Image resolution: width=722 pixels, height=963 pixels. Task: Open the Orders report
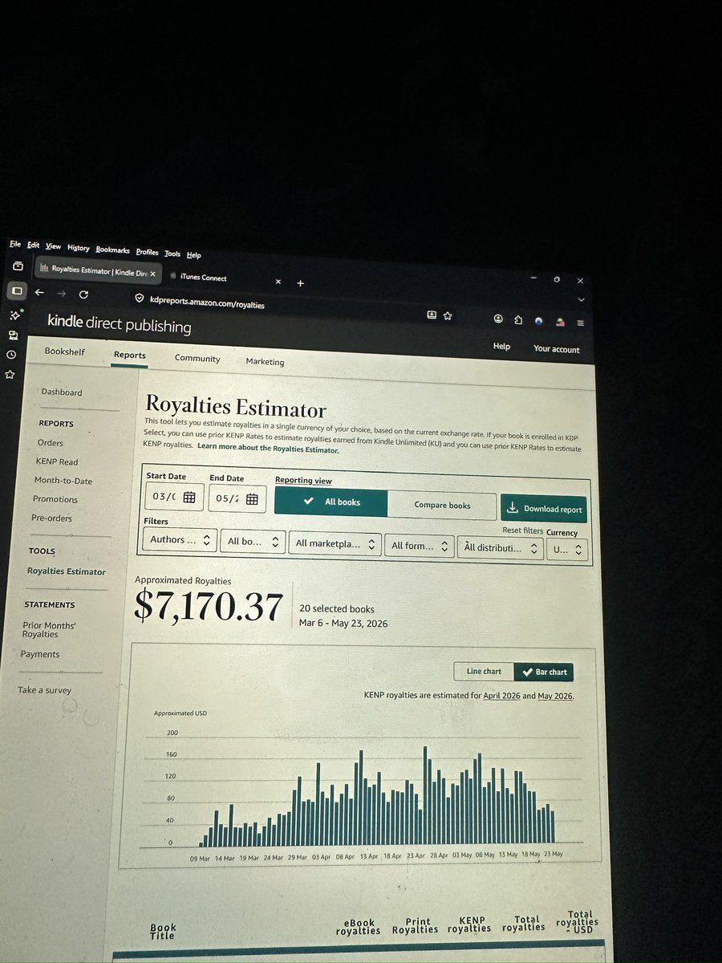[x=50, y=442]
